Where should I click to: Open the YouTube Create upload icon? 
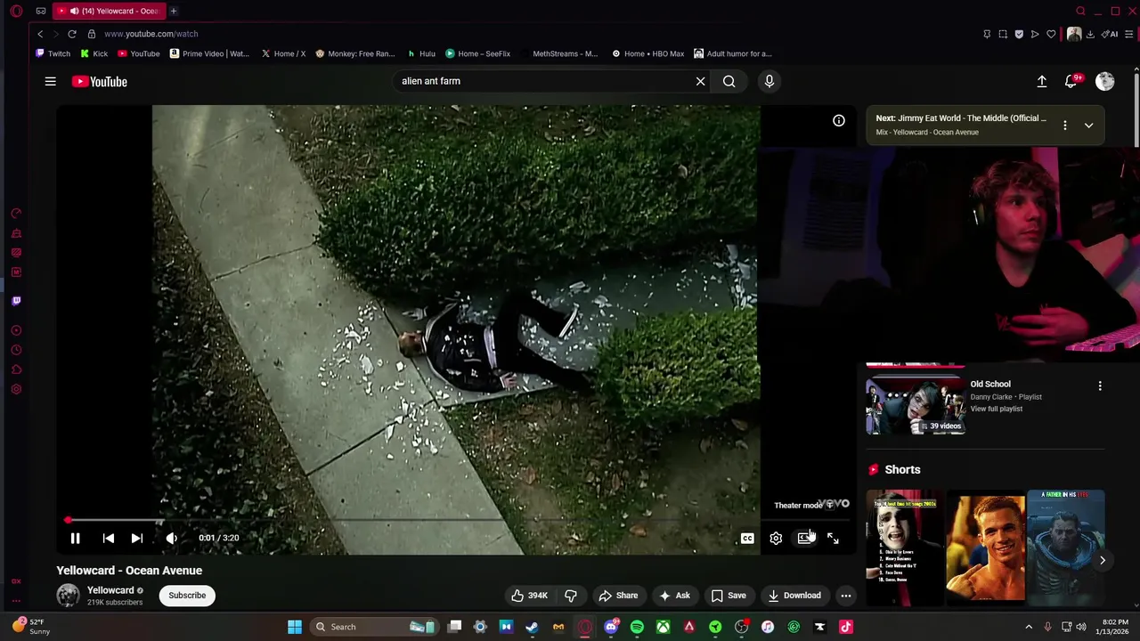pos(1041,81)
